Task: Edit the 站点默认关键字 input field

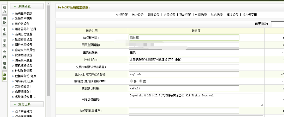Action: pyautogui.click(x=184, y=110)
